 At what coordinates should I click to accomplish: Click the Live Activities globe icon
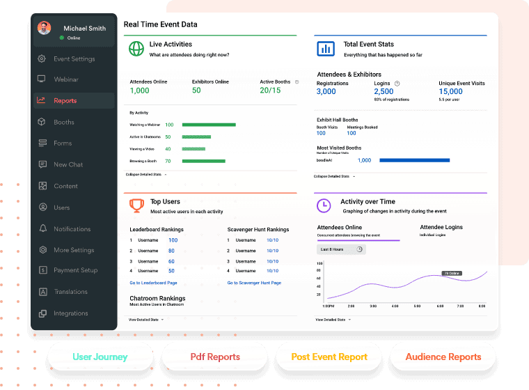tap(136, 49)
